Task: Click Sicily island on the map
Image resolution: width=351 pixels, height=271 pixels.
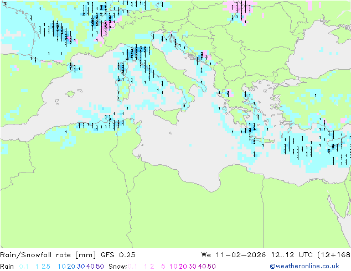Action: [x=168, y=114]
